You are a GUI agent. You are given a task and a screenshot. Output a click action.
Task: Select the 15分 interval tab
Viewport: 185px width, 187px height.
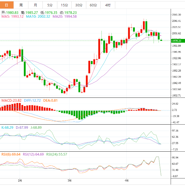(64, 5)
